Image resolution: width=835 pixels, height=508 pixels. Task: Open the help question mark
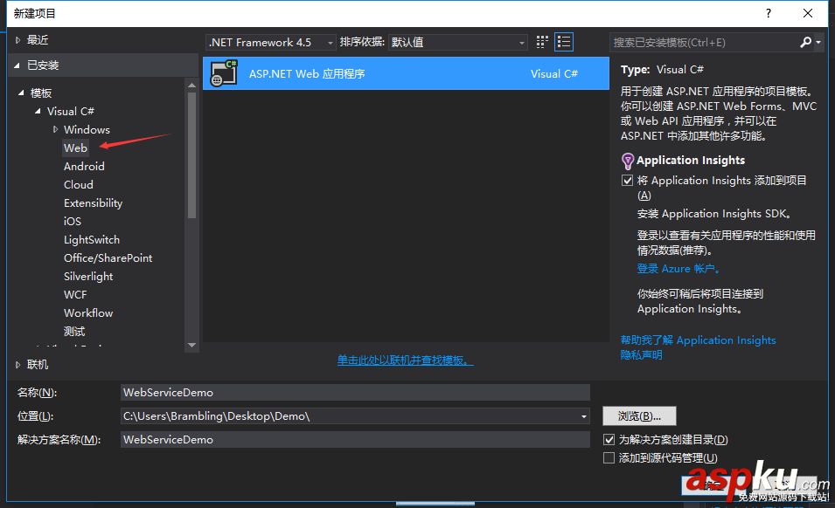[x=769, y=13]
